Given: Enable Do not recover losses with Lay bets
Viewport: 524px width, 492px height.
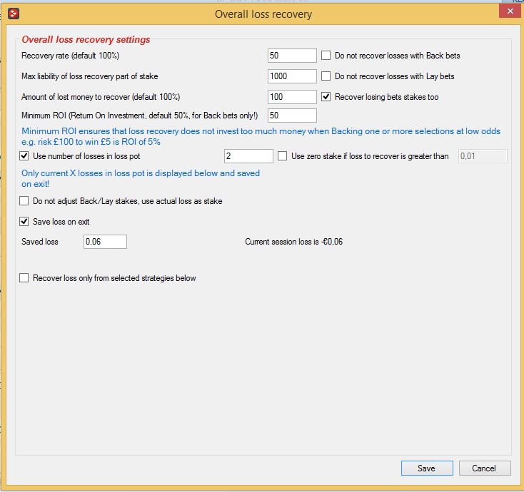Looking at the screenshot, I should 326,76.
